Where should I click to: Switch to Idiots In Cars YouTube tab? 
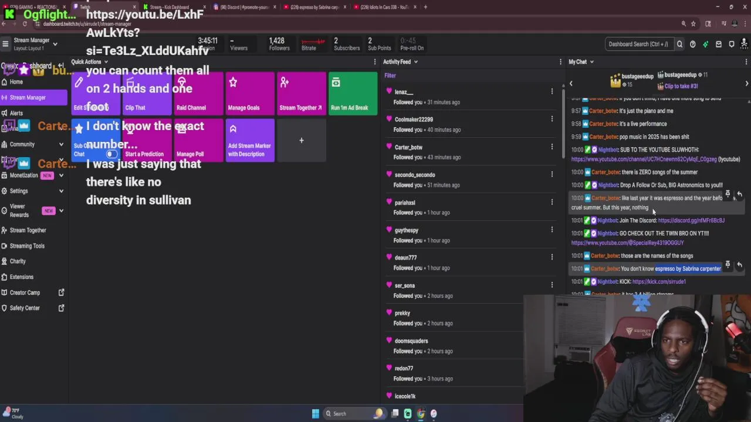384,7
